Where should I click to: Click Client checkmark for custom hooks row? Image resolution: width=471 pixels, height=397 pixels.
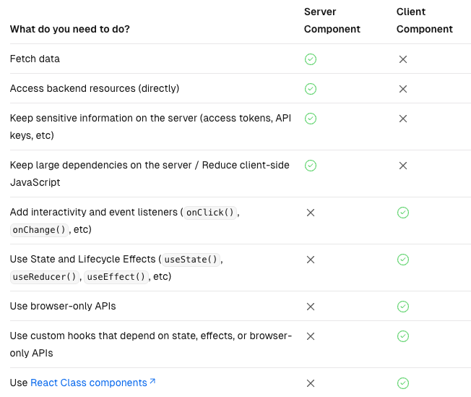403,336
